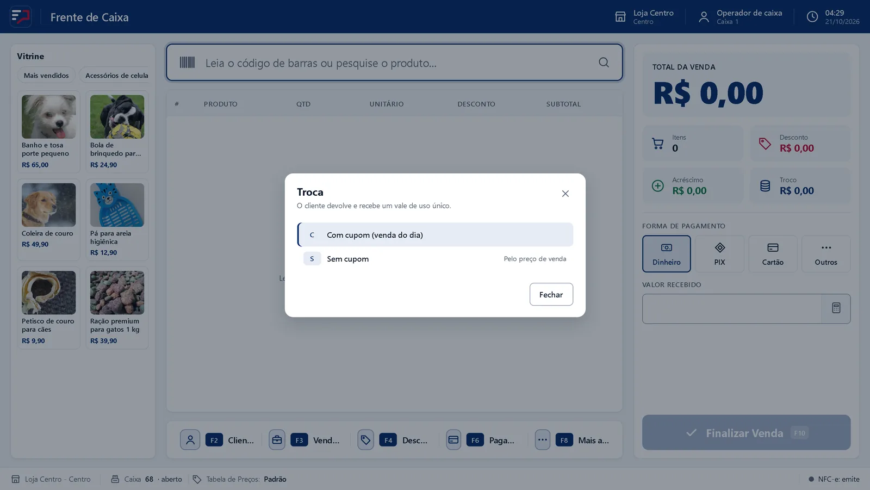Click the Acréscimo plus circle icon

click(658, 186)
